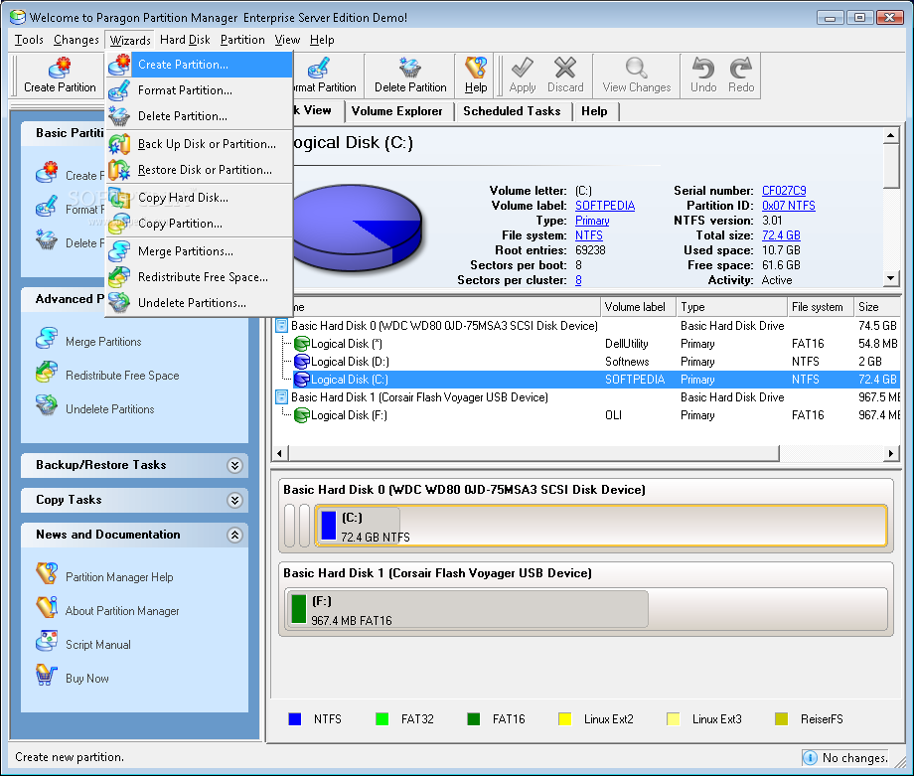Click Delete Partition toolbar button

pos(410,76)
